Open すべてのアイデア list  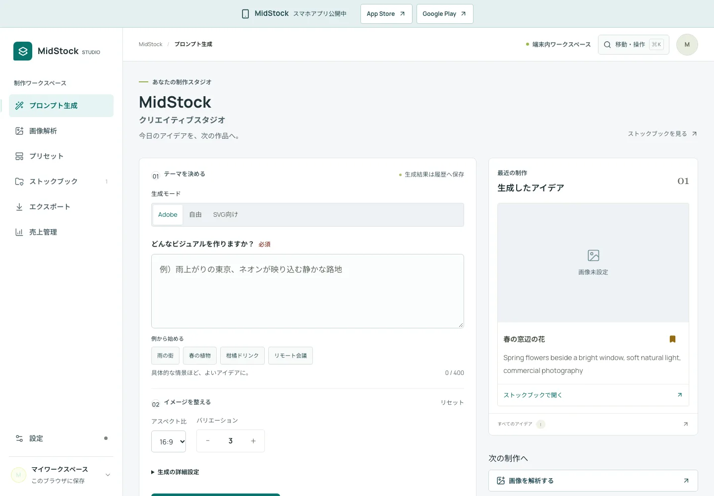pyautogui.click(x=593, y=424)
